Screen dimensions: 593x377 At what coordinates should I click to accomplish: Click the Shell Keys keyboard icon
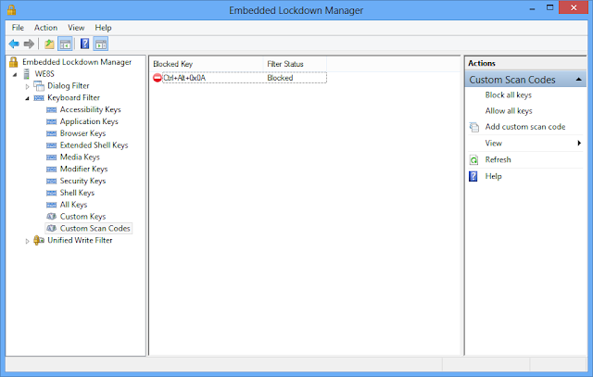[x=52, y=193]
